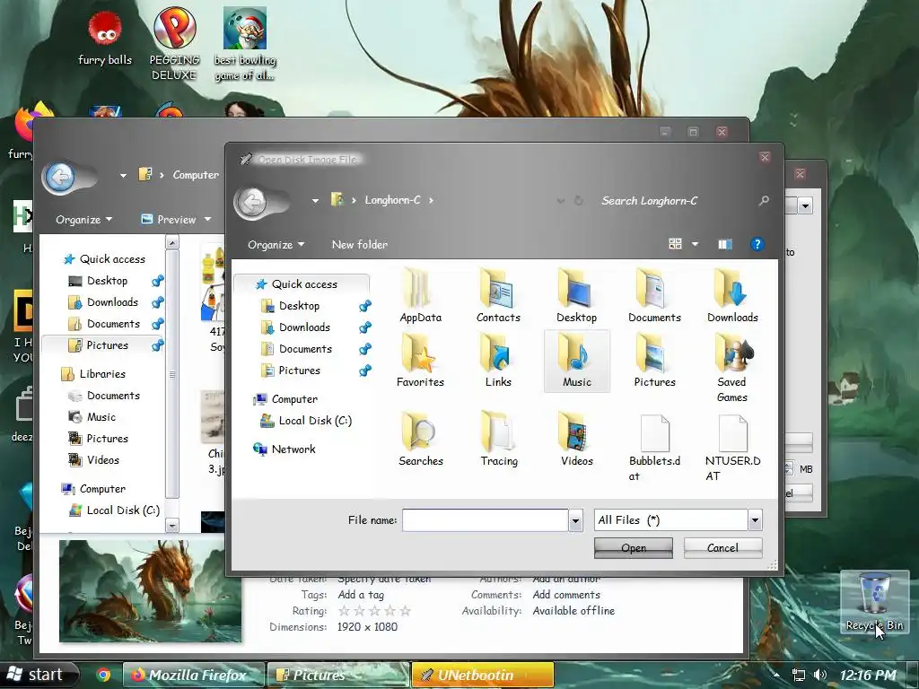Image resolution: width=919 pixels, height=689 pixels.
Task: Launch the PEGGING DELUXE desktop shortcut
Action: click(174, 45)
